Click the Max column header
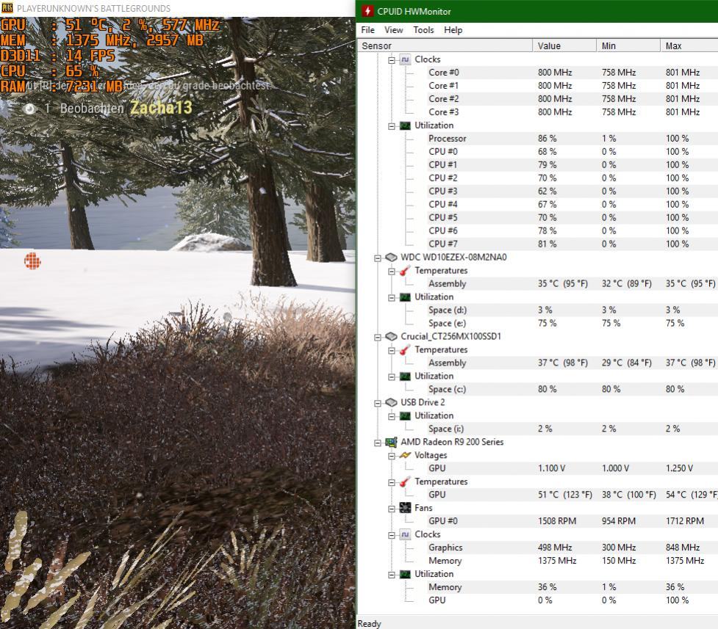Screen dimensions: 718x629 689,46
